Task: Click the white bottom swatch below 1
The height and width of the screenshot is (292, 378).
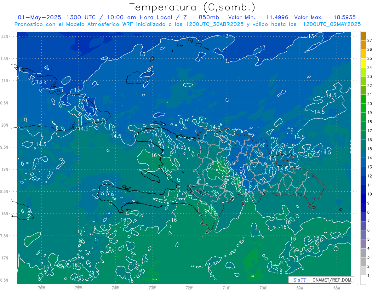Action: [x=364, y=280]
